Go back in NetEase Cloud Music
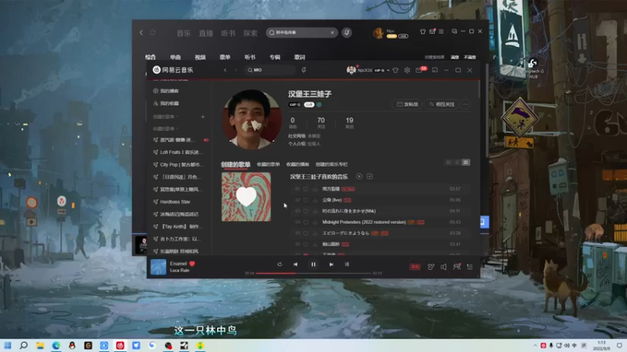 pos(225,70)
